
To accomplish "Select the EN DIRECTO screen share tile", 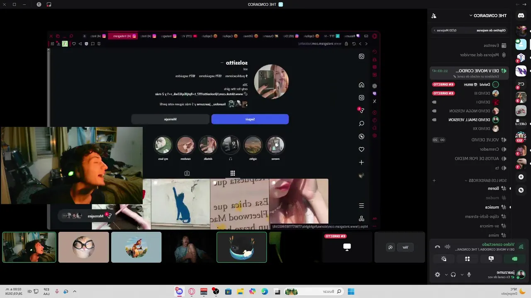I will point(347,247).
